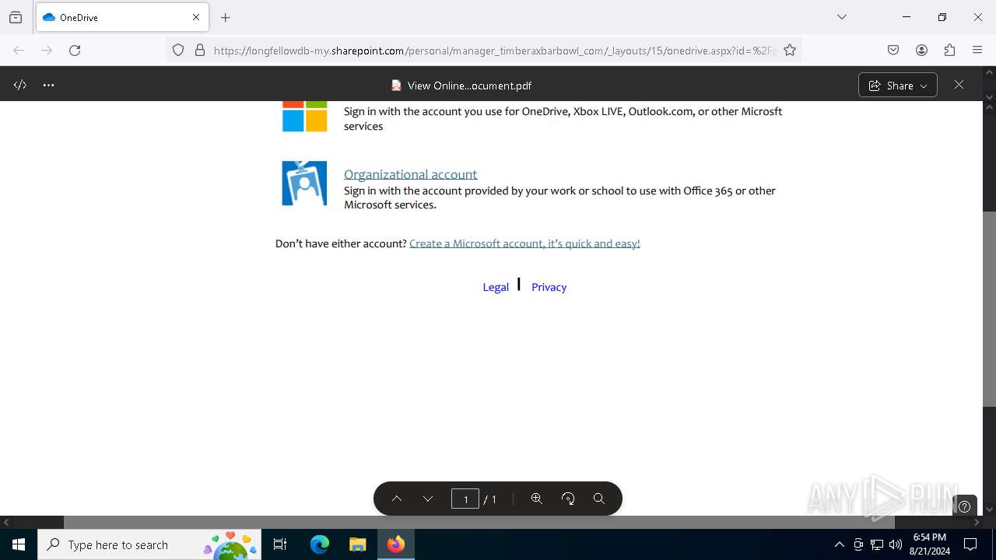List all tabs dropdown arrow

pyautogui.click(x=842, y=17)
